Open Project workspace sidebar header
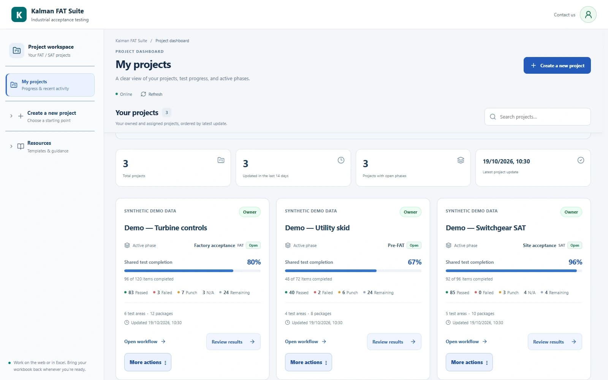608x380 pixels. pyautogui.click(x=50, y=50)
